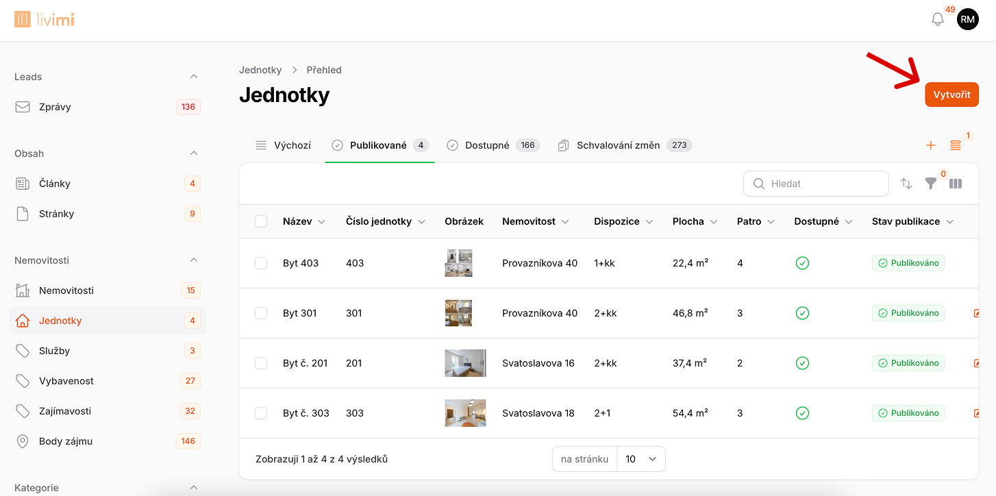This screenshot has width=996, height=496.
Task: Collapse the Leads sidebar section
Action: coord(194,77)
